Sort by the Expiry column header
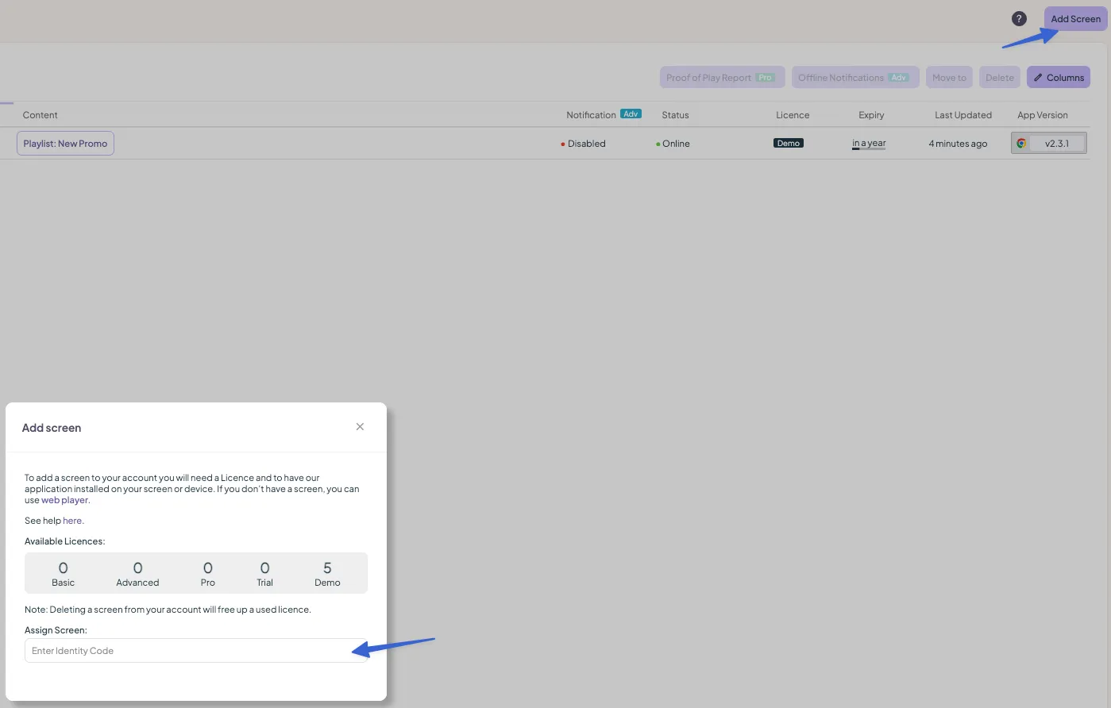 871,115
